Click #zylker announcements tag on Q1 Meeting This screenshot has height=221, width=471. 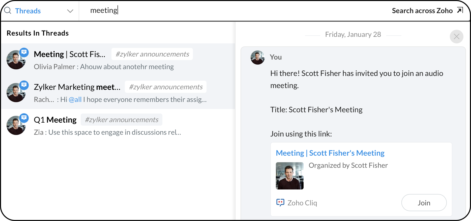tap(122, 120)
